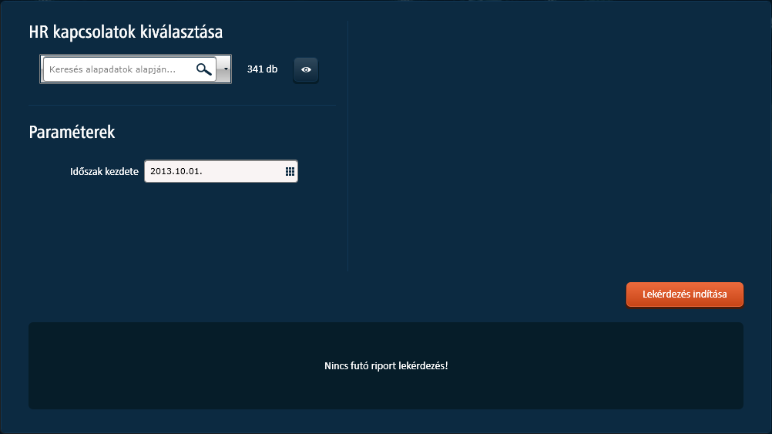Open date picker for Időszak kezdete
The image size is (772, 434).
290,171
